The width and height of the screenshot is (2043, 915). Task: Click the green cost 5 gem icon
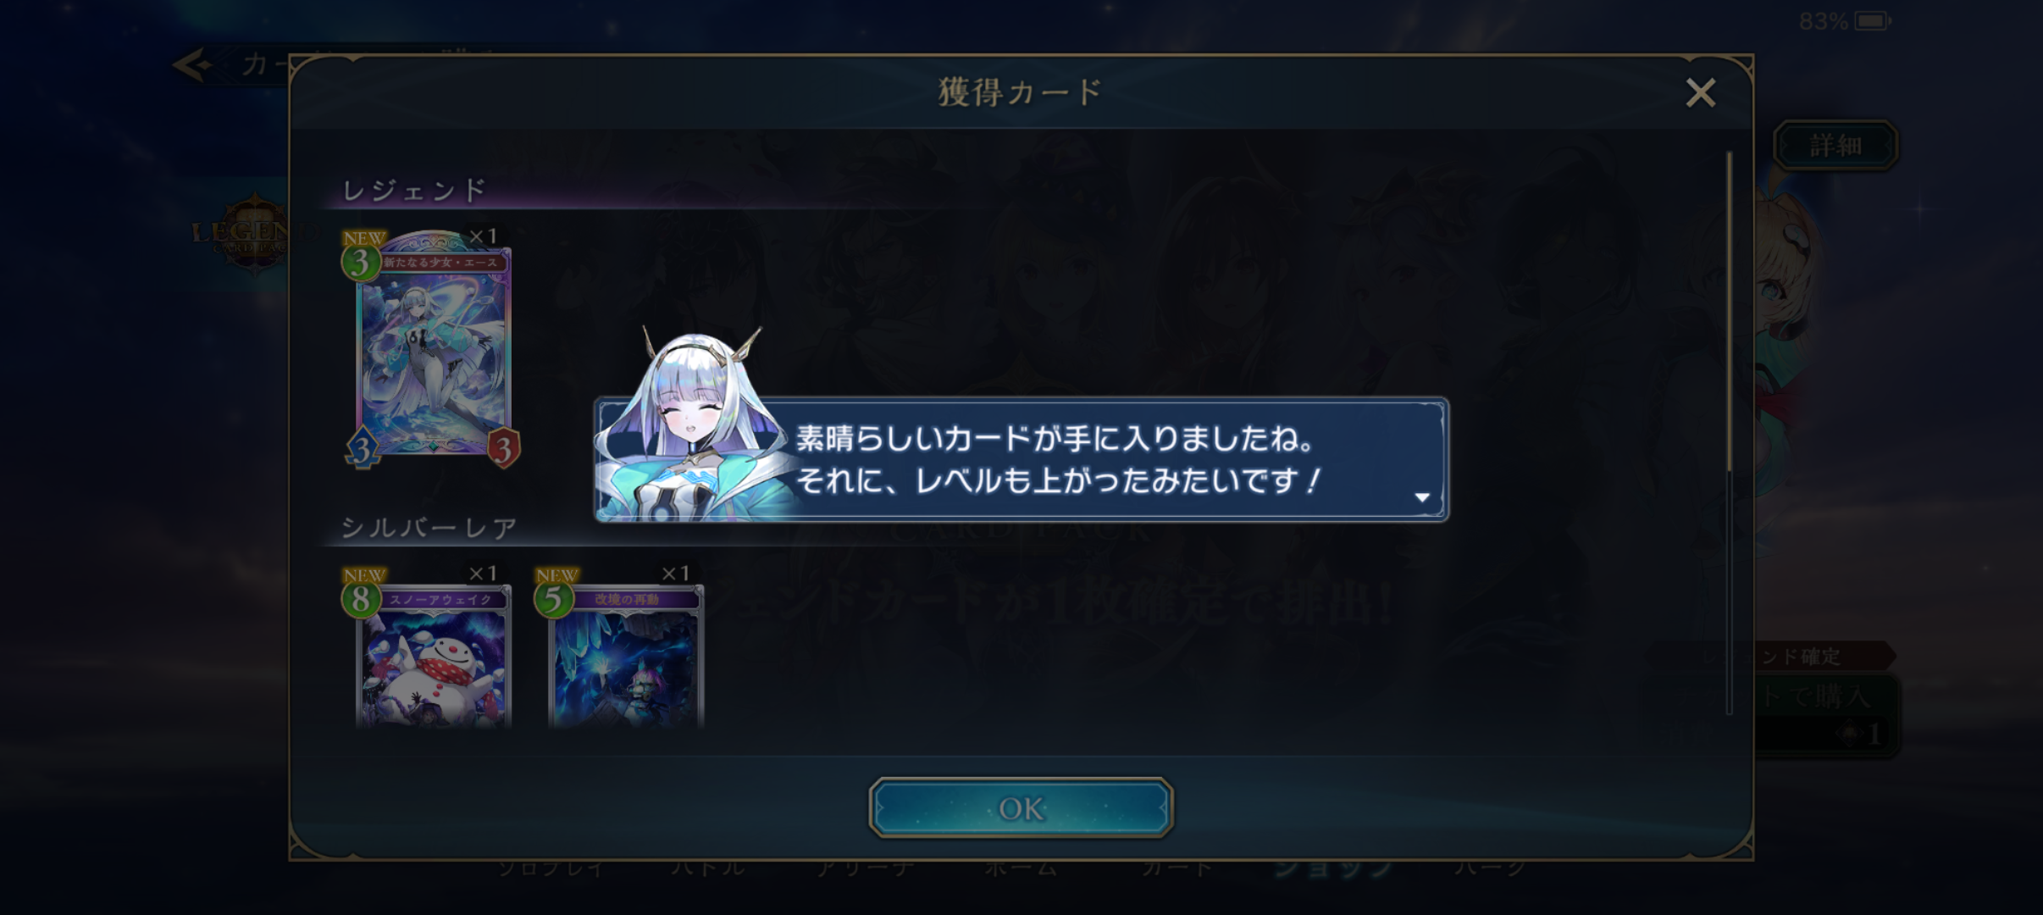(x=553, y=600)
